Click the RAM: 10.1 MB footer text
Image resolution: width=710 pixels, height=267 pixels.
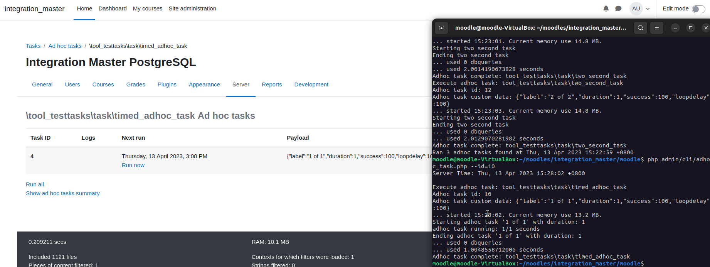[270, 242]
